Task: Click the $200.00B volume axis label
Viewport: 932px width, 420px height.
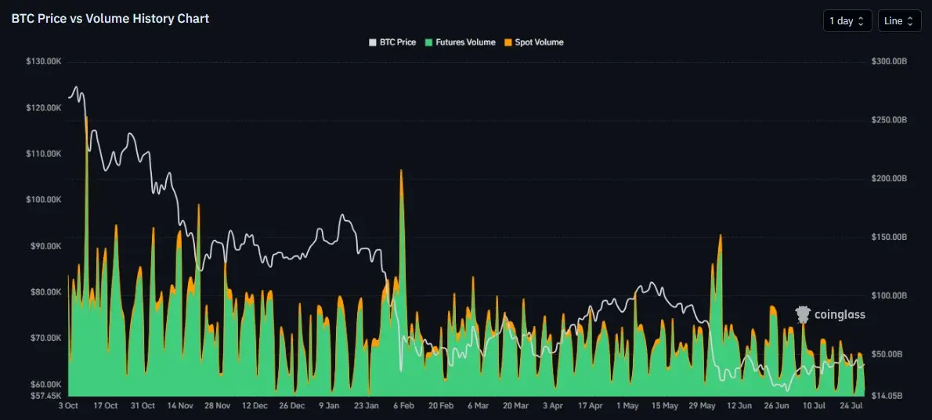Action: tap(889, 179)
